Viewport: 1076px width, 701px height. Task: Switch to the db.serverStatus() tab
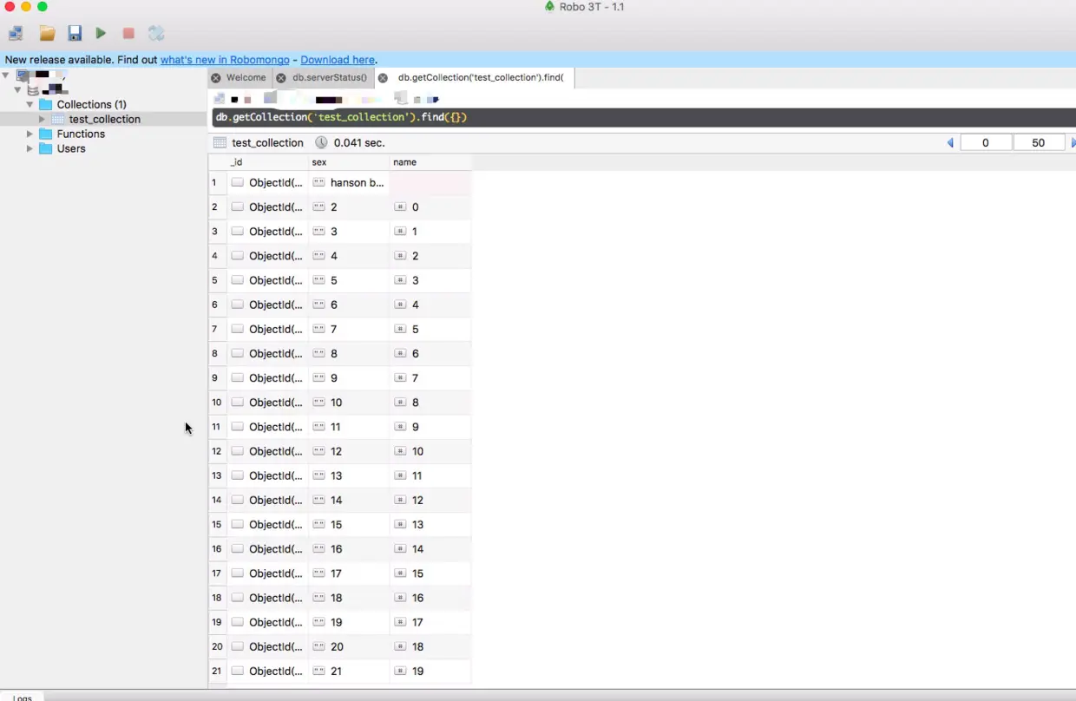(330, 77)
